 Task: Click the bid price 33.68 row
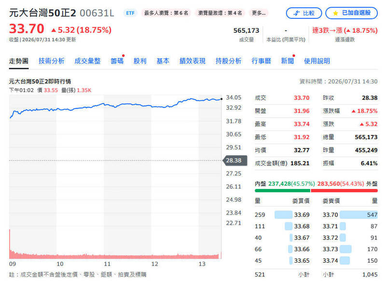(x=282, y=226)
